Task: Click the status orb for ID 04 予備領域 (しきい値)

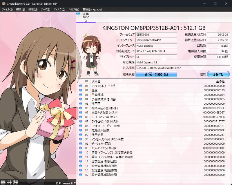Action: tap(81, 99)
